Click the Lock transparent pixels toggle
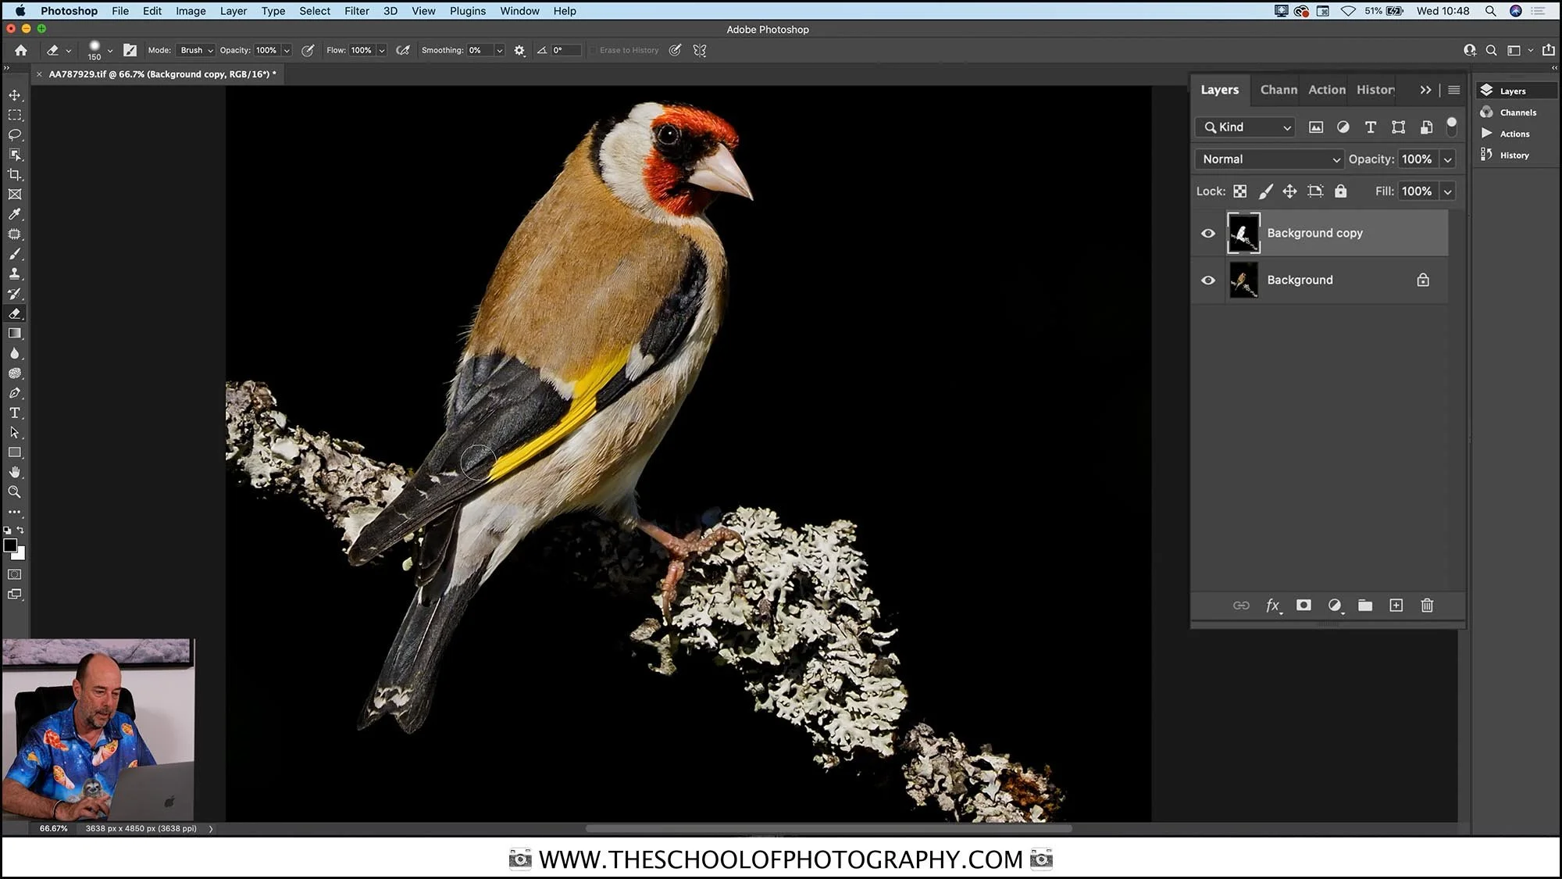Viewport: 1562px width, 879px height. point(1240,191)
